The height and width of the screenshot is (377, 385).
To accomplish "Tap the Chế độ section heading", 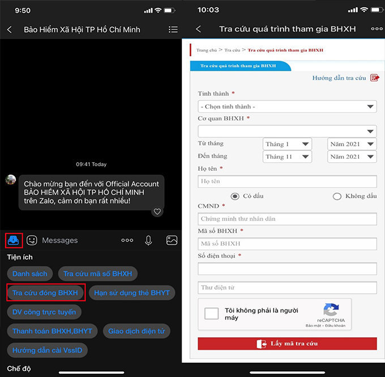I will point(19,368).
